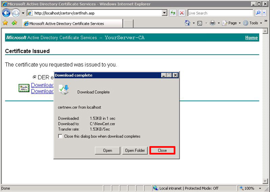The width and height of the screenshot is (270, 192).
Task: Click the Internet Explorer title bar icon
Action: click(4, 4)
